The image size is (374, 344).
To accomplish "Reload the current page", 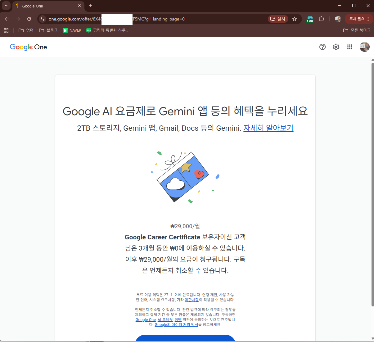I will (29, 19).
